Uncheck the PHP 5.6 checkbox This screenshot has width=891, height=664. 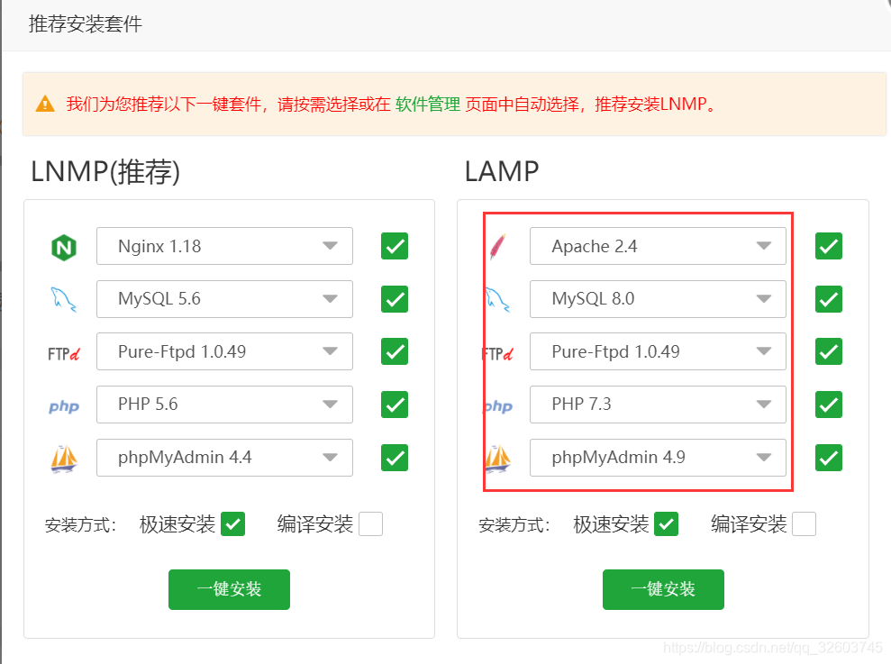(x=395, y=405)
